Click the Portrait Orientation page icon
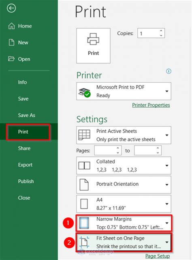Viewport: 192px width, 260px height. (84, 185)
